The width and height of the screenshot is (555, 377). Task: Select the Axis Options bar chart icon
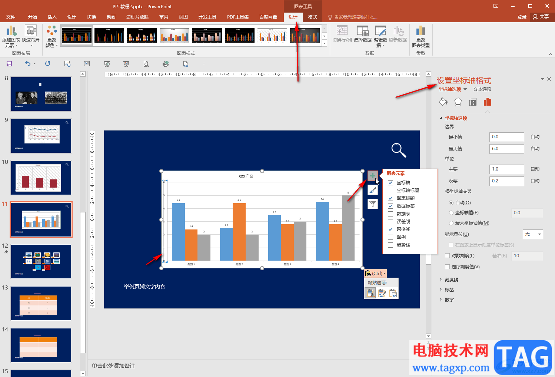pos(488,102)
